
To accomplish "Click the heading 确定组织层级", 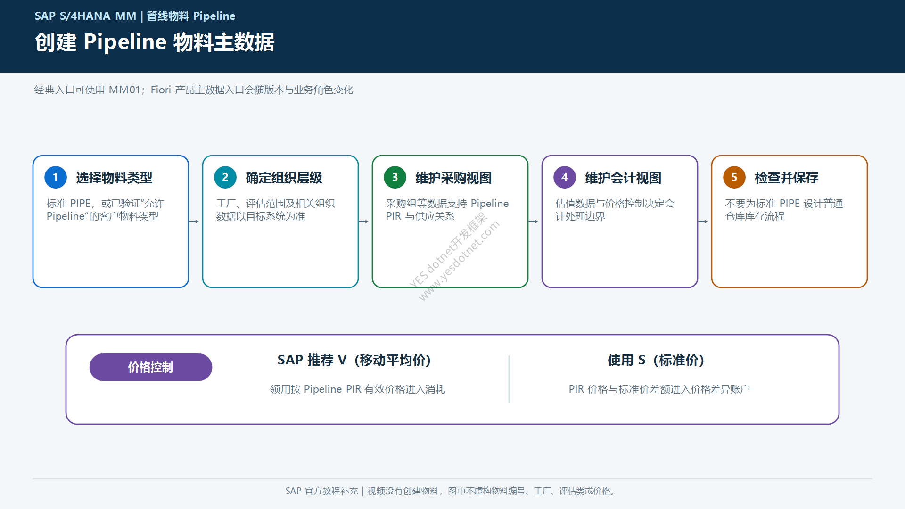I will [x=284, y=178].
